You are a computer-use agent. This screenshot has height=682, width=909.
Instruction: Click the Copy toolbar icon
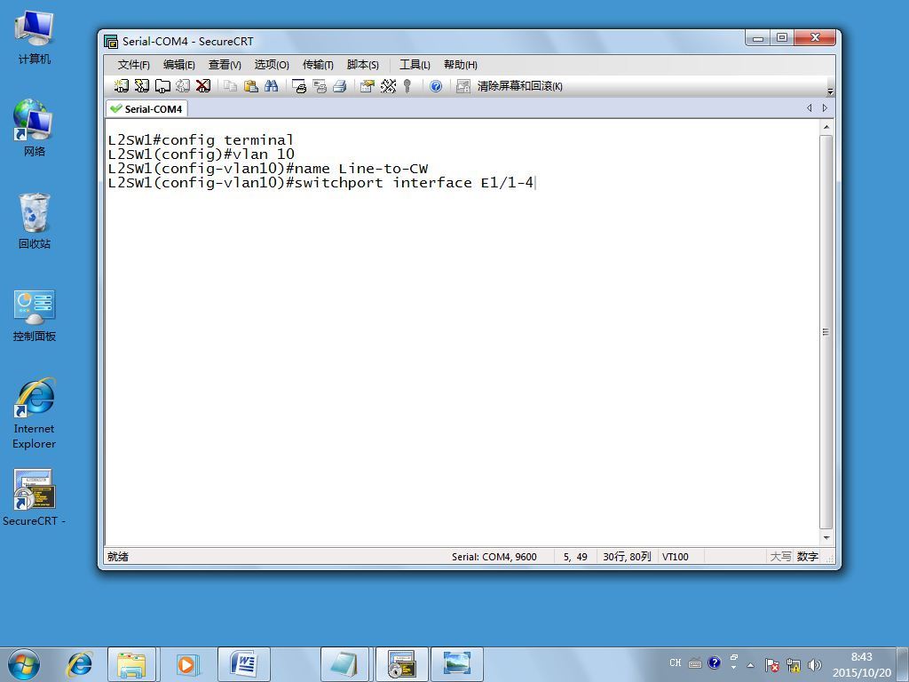230,86
